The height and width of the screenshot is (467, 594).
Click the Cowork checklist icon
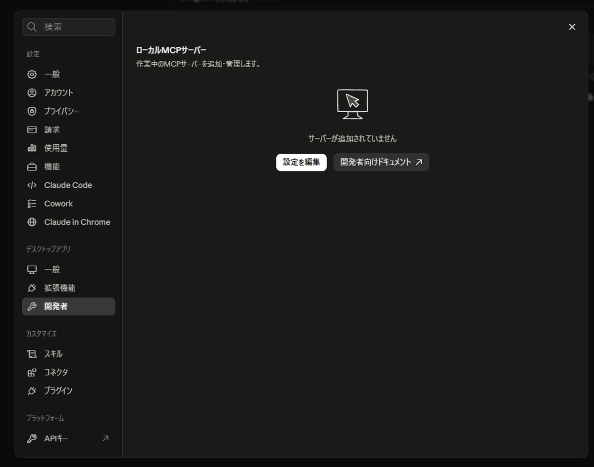pyautogui.click(x=32, y=204)
